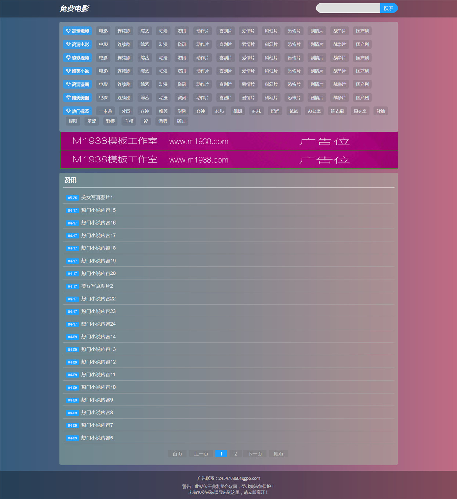
Task: Select the 办公室 hot tag
Action: (314, 111)
